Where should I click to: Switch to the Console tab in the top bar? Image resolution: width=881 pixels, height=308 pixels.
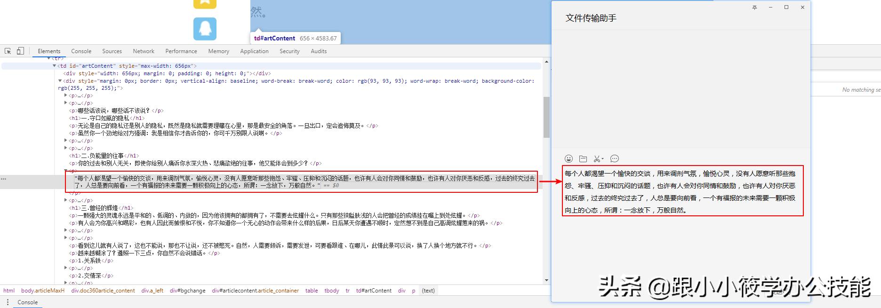81,51
